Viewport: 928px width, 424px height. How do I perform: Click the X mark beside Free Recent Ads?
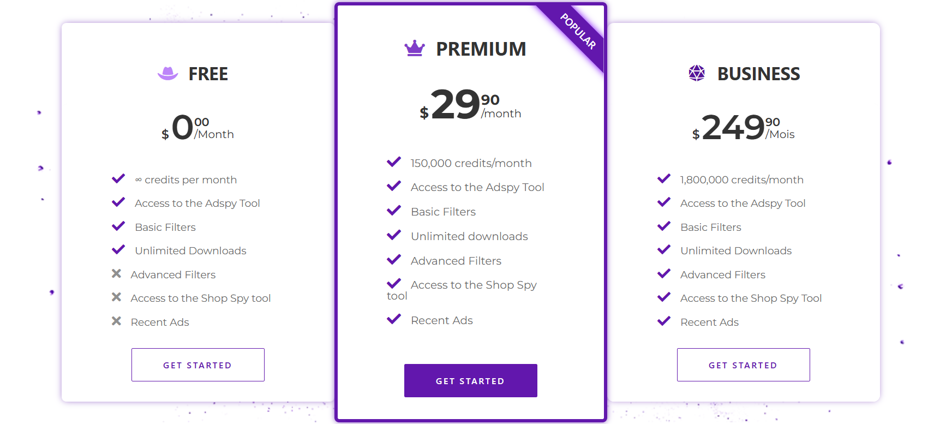(116, 321)
